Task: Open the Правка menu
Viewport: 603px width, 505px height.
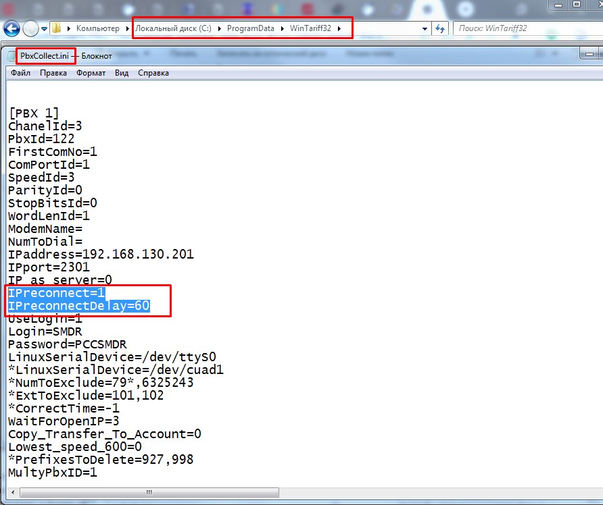Action: pos(53,73)
